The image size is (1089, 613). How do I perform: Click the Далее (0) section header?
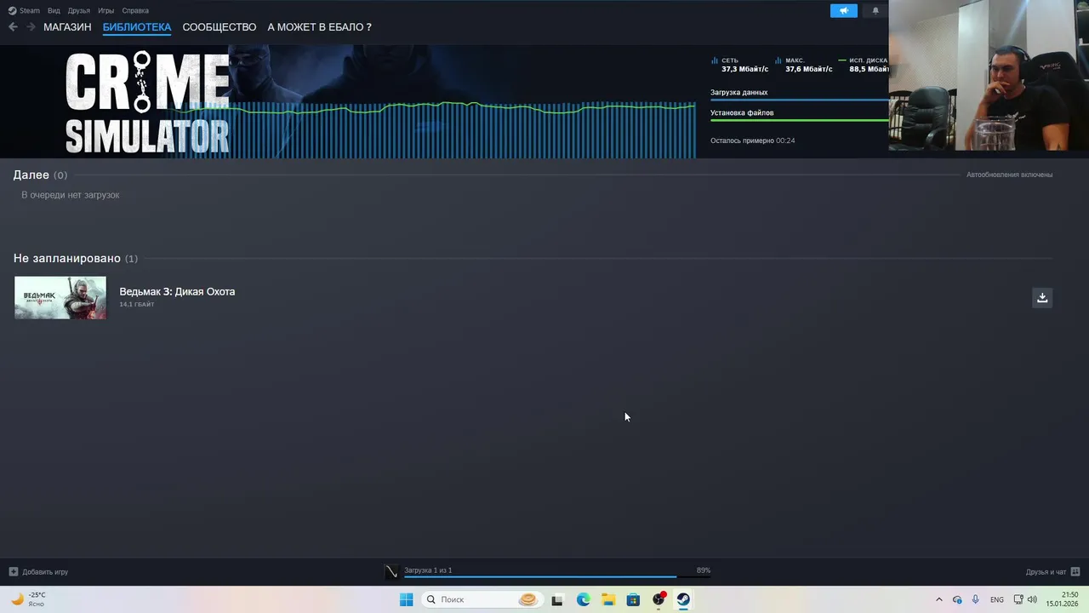pyautogui.click(x=40, y=175)
